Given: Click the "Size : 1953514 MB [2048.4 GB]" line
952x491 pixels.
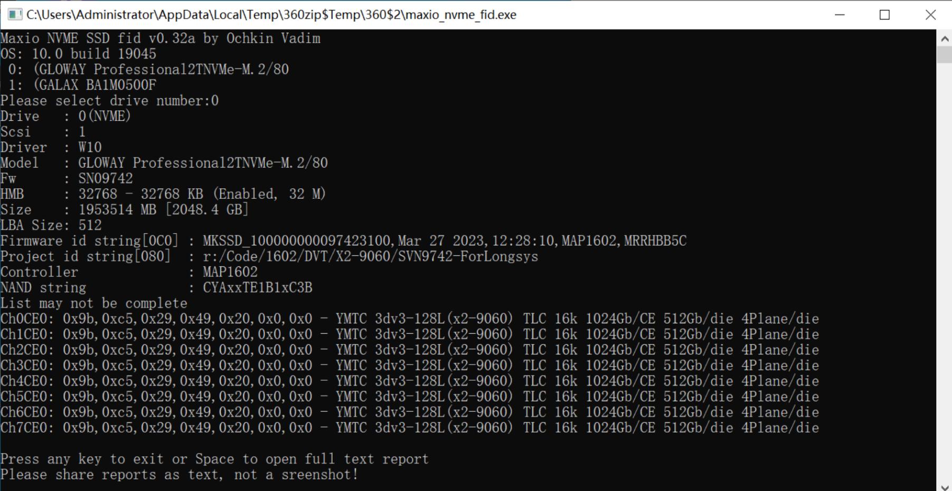Looking at the screenshot, I should pos(125,209).
